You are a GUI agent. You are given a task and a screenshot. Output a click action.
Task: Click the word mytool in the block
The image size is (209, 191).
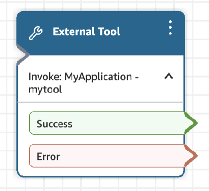point(45,90)
